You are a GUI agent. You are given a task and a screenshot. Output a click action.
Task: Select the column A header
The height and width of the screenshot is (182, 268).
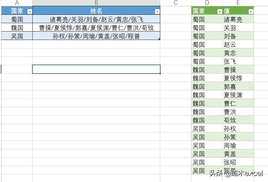coord(17,3)
